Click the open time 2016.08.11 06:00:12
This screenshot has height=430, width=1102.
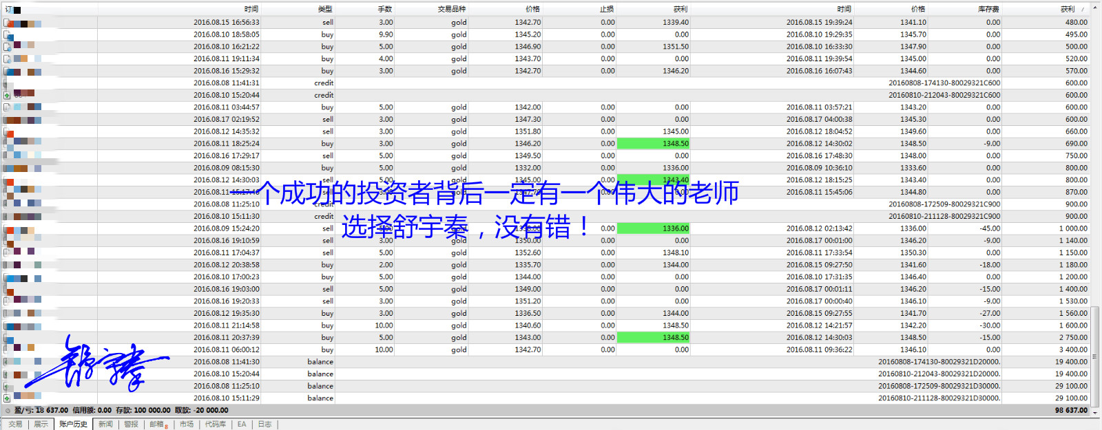[x=227, y=350]
